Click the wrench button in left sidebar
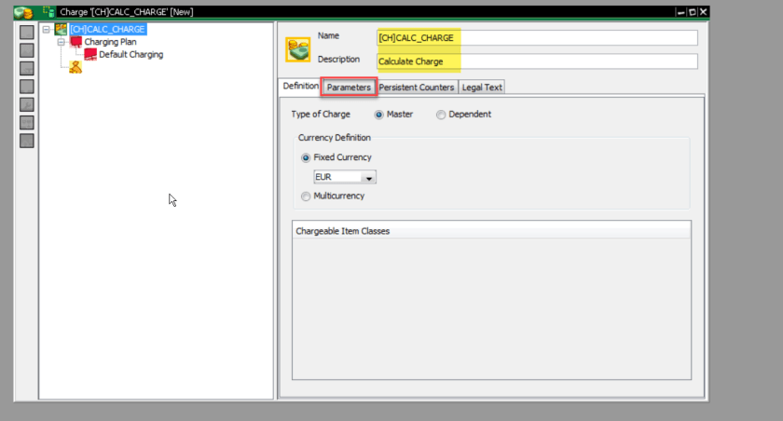 (x=27, y=104)
